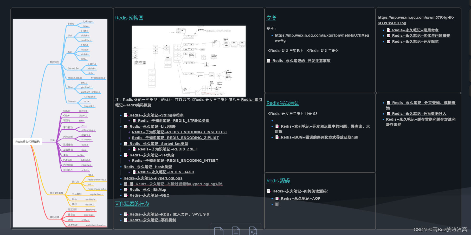Viewport: 471px width, 235px height.
Task: Open the 'Redis 架构图' heading link
Action: [x=129, y=18]
